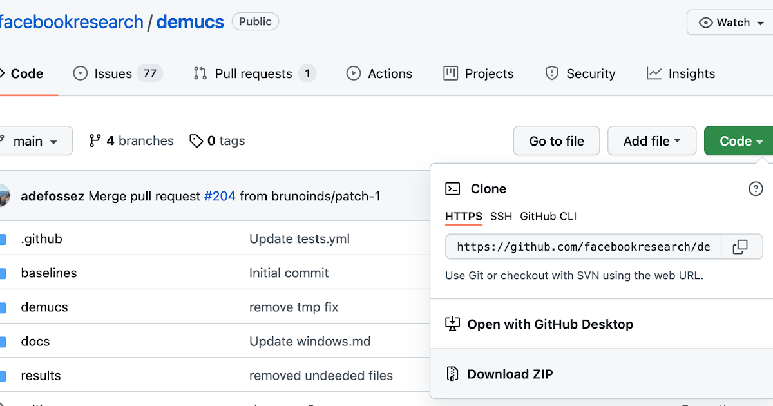Click the GitHub Desktop download icon
773x406 pixels.
pyautogui.click(x=453, y=324)
